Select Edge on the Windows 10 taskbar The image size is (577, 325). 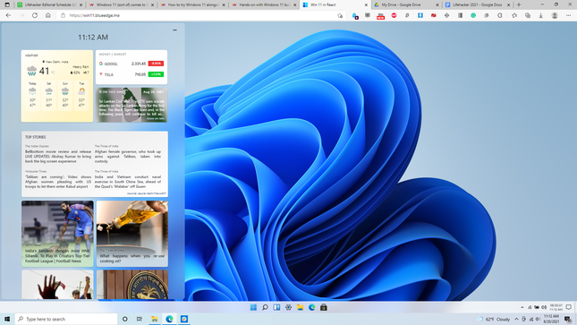pyautogui.click(x=169, y=319)
